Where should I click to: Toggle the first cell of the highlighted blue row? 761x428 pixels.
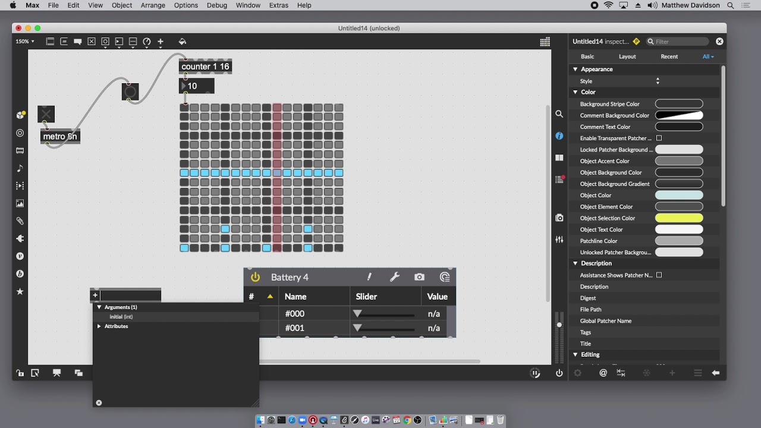pyautogui.click(x=184, y=173)
